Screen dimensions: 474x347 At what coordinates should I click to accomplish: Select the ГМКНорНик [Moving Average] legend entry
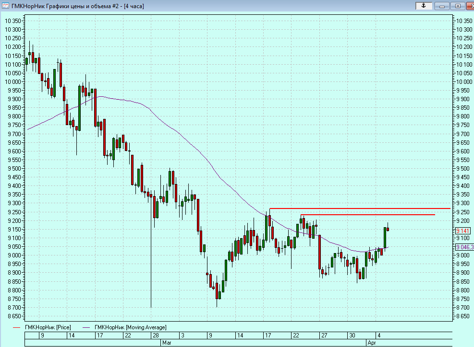(130, 327)
